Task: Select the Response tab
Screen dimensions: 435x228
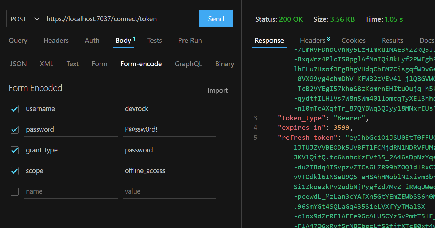Action: (269, 40)
